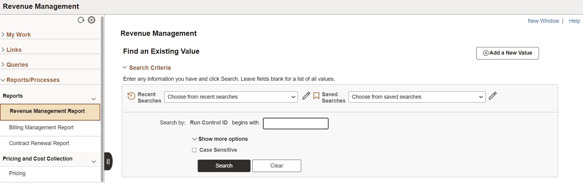Click the Saved Searches bookmark icon
This screenshot has height=183, width=583.
click(316, 96)
